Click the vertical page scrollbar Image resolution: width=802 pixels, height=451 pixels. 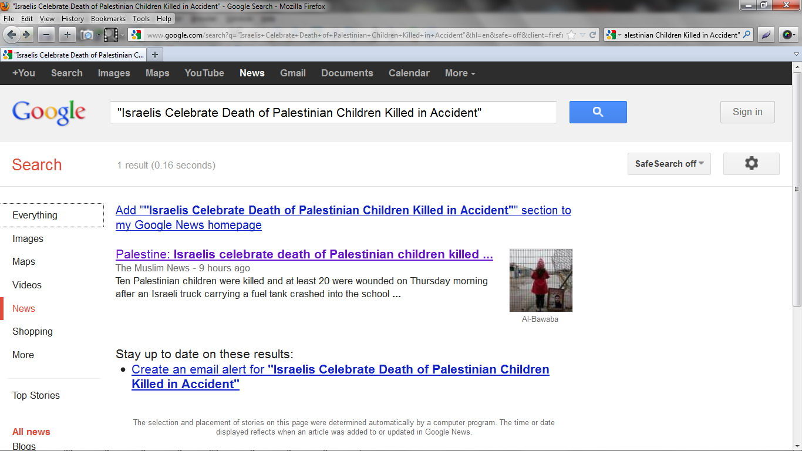point(797,189)
